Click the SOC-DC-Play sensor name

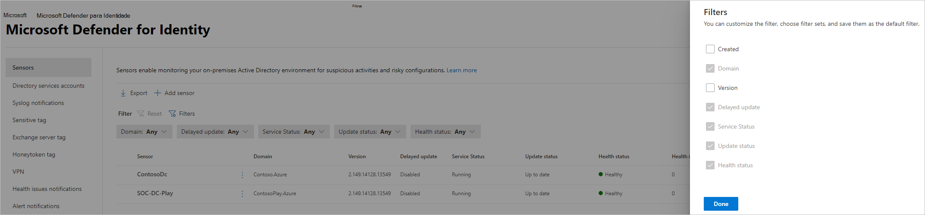155,193
